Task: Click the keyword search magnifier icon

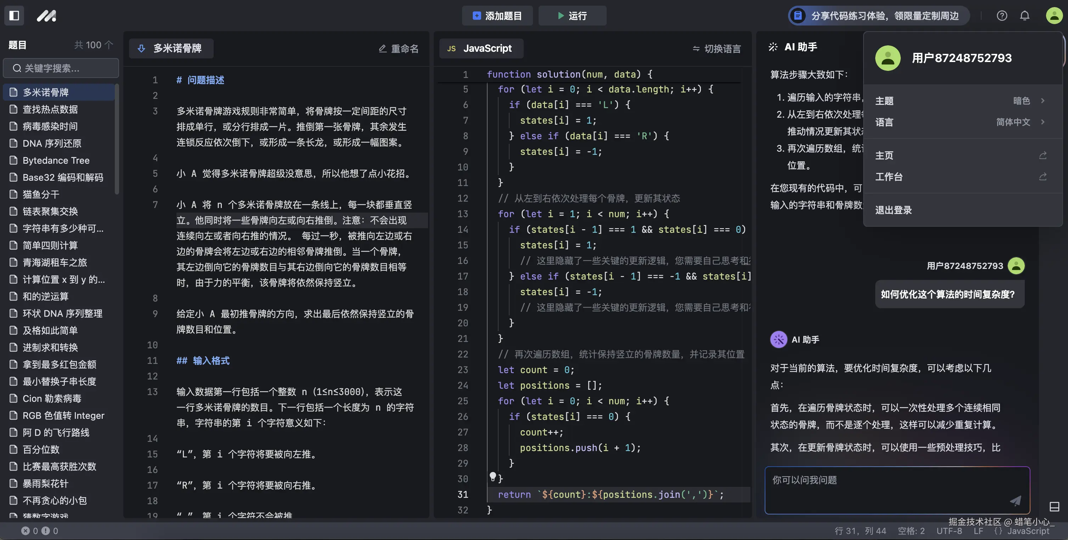Action: (x=17, y=68)
